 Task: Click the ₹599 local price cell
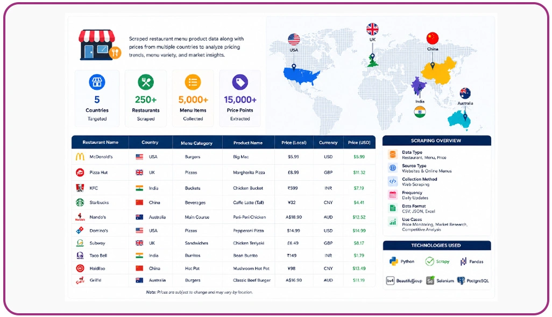(293, 188)
